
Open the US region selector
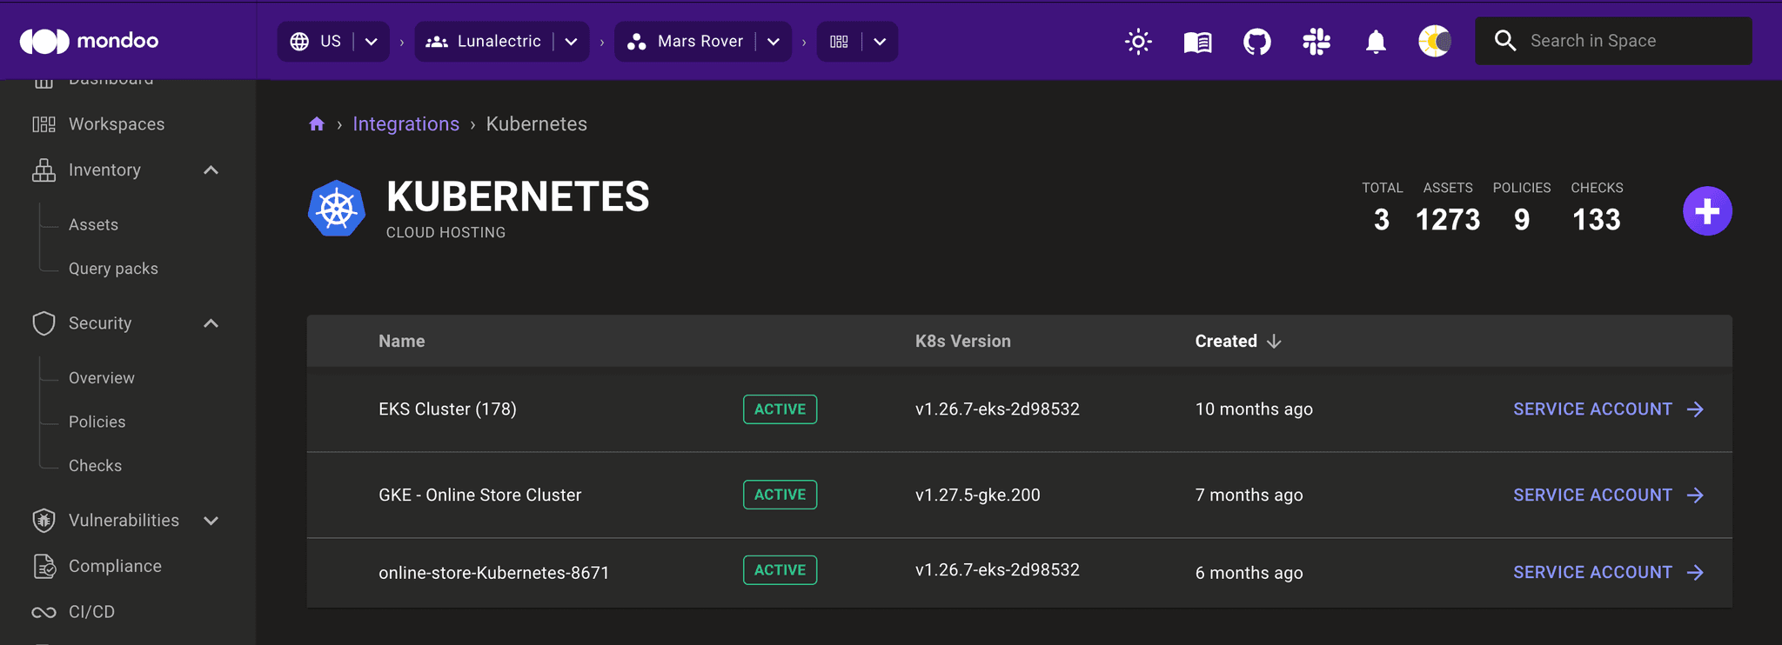[x=316, y=41]
